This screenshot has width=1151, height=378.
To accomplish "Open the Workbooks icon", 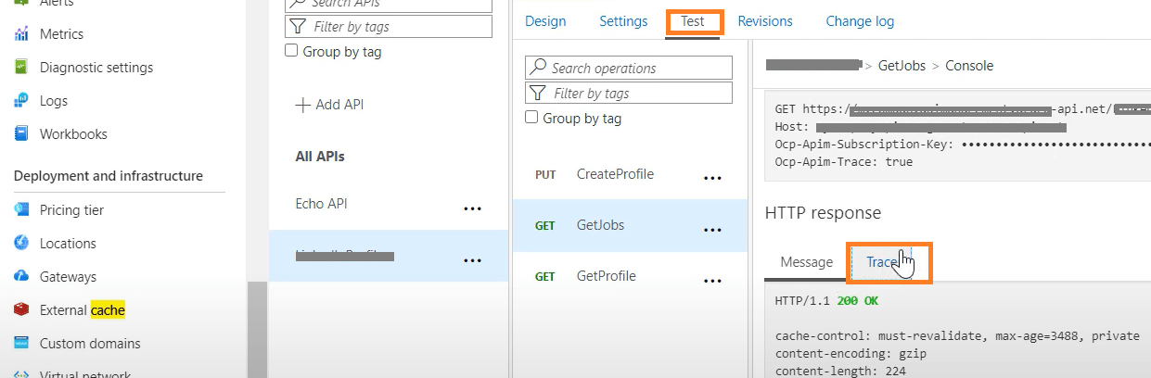I will [x=21, y=134].
